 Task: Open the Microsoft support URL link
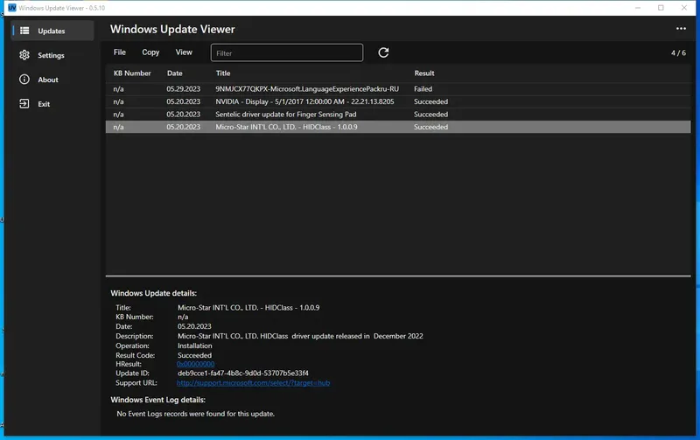pos(253,383)
